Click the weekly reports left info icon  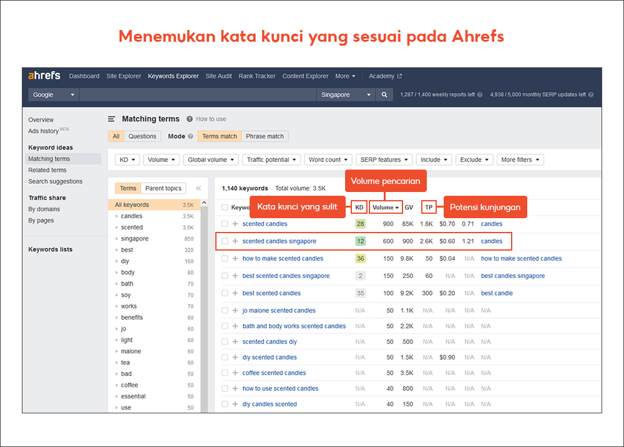479,95
